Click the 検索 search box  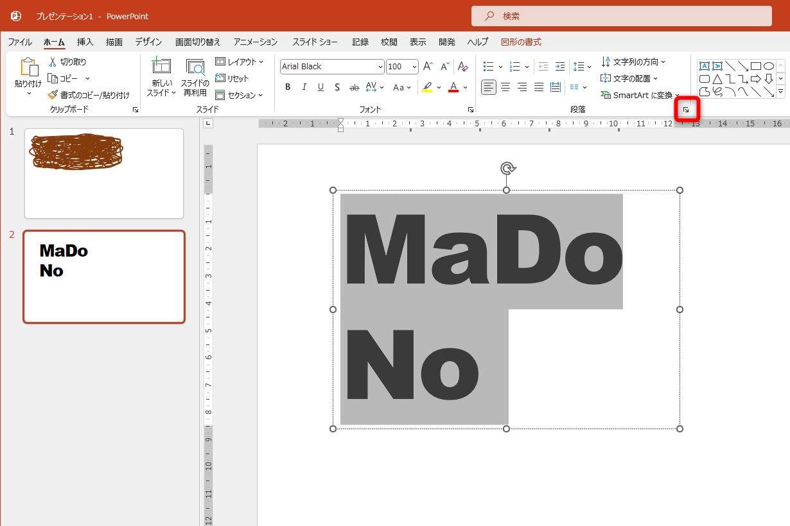[622, 16]
